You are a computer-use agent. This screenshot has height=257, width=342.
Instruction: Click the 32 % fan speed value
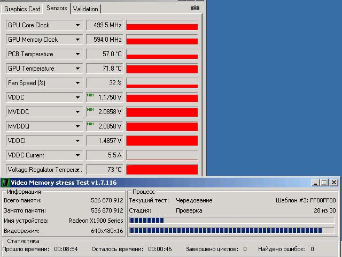pos(105,83)
